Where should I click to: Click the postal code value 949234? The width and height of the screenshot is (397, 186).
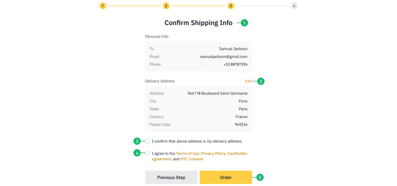(241, 124)
